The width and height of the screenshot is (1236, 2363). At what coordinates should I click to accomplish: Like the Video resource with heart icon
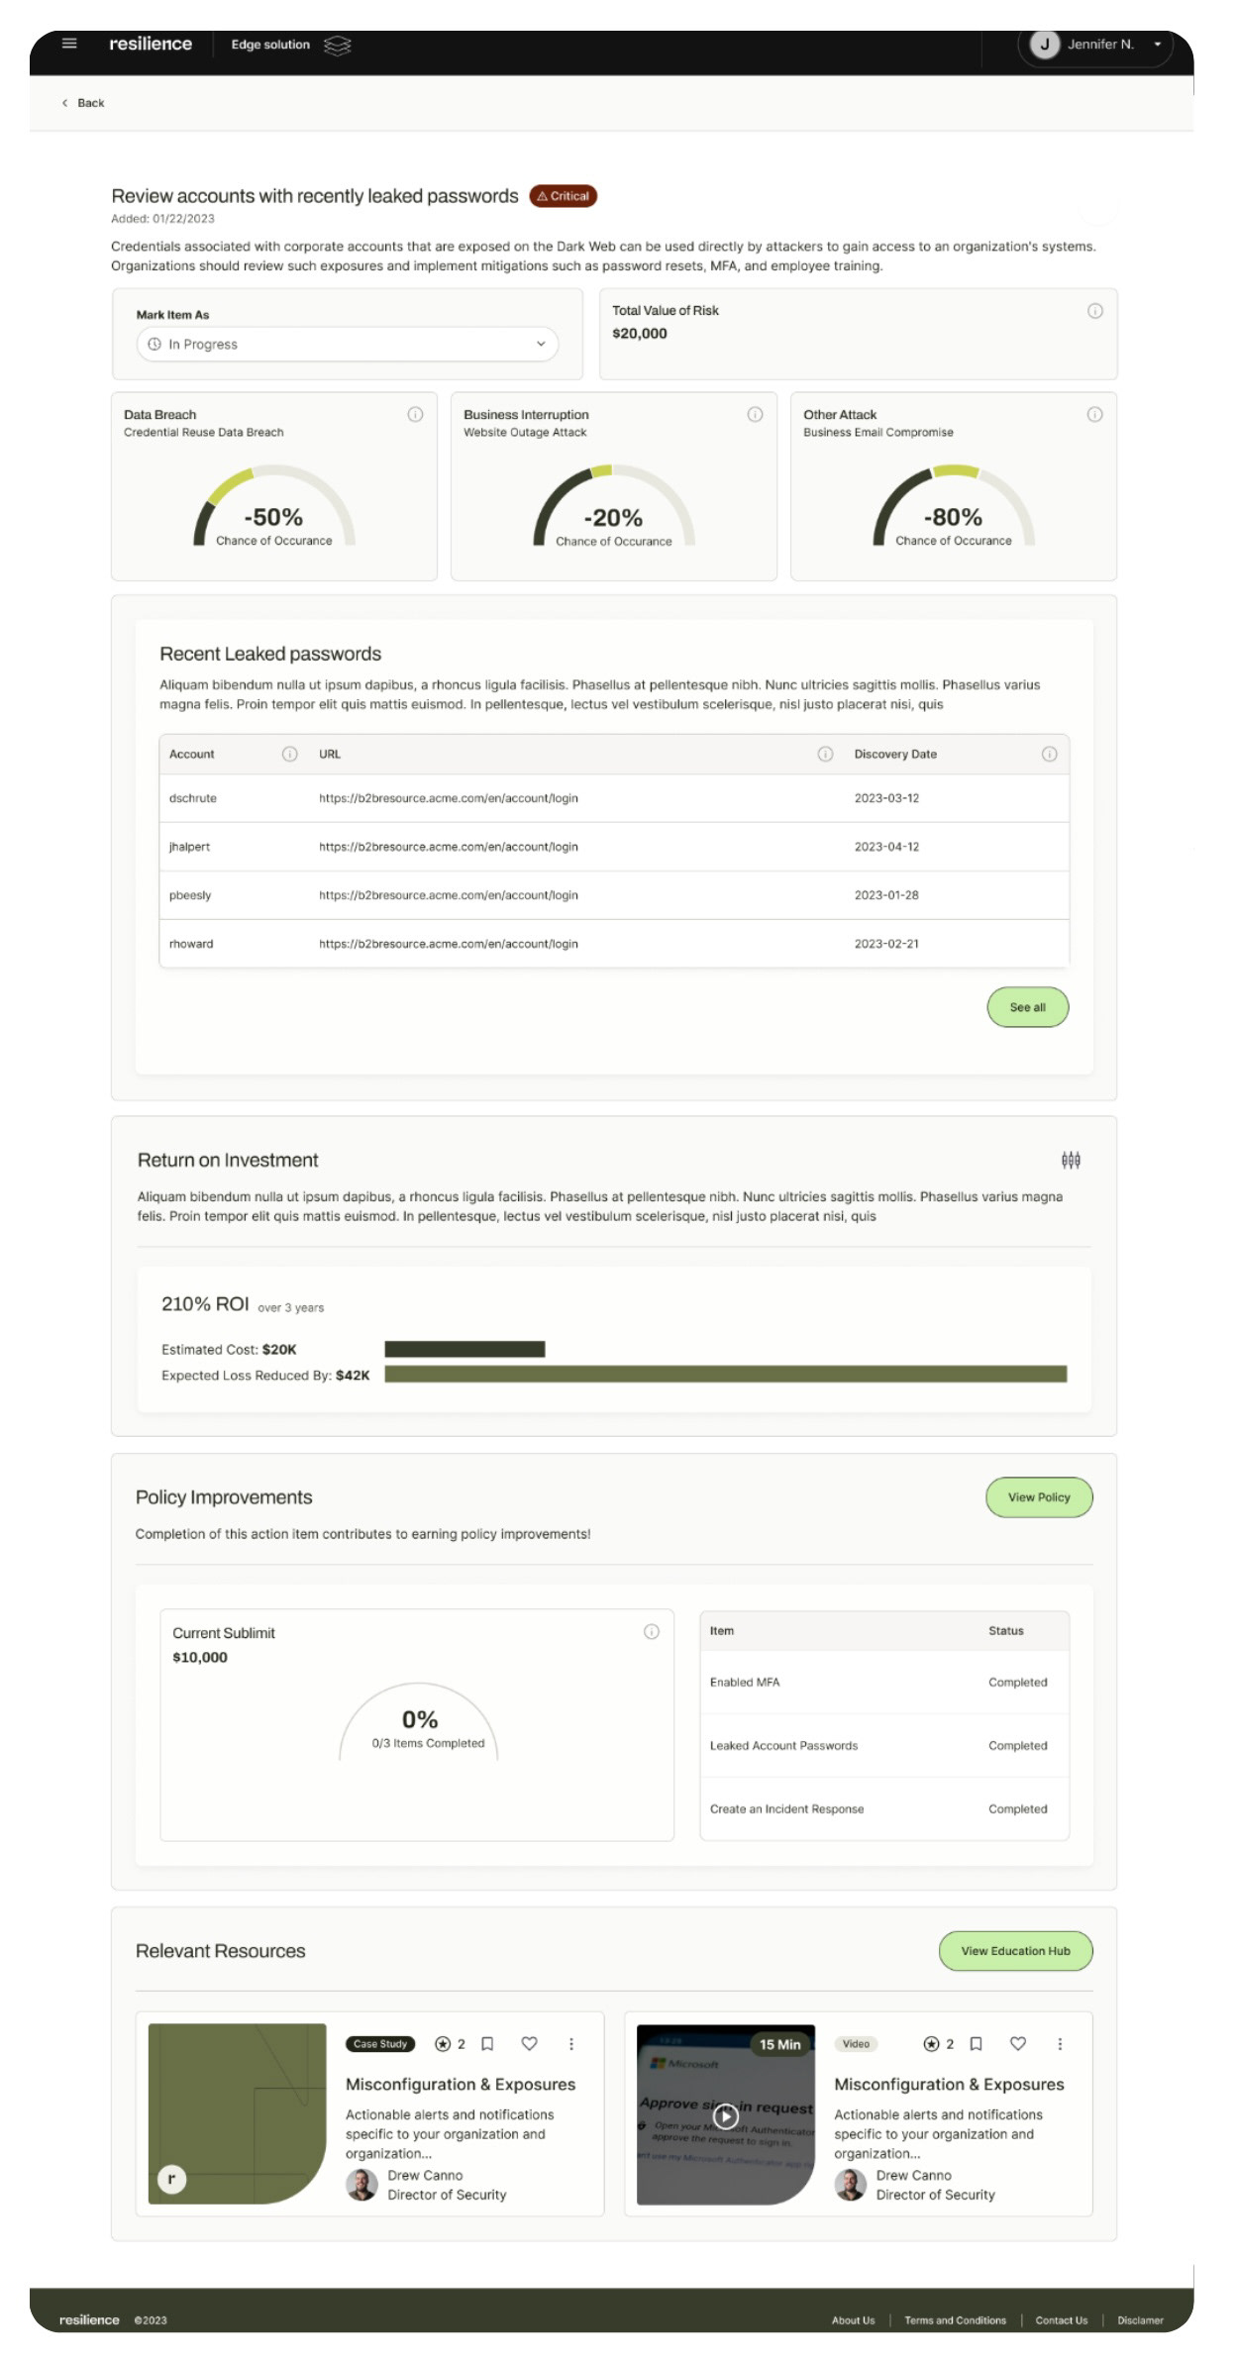[x=1017, y=2044]
